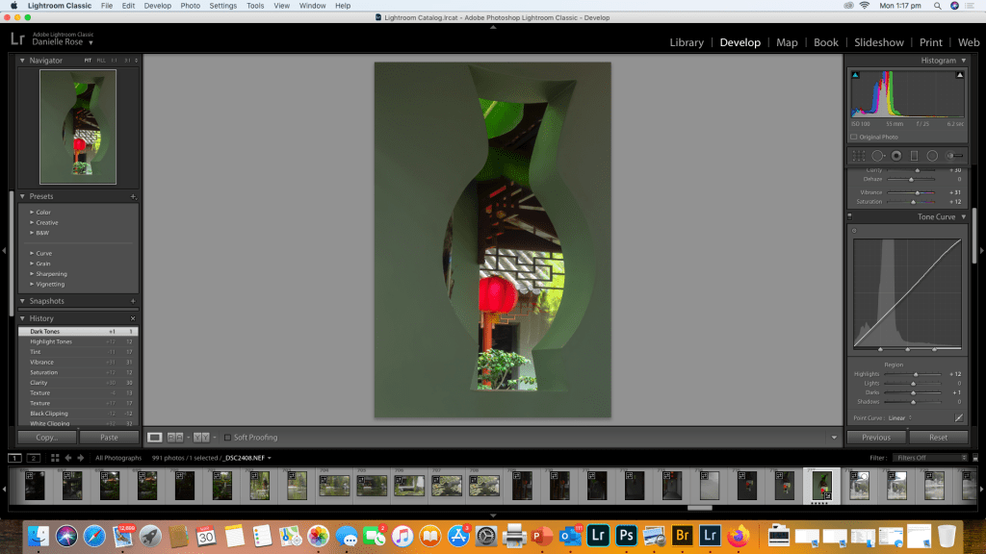This screenshot has width=986, height=554.
Task: Choose the Graduated Filter tool
Action: point(914,156)
